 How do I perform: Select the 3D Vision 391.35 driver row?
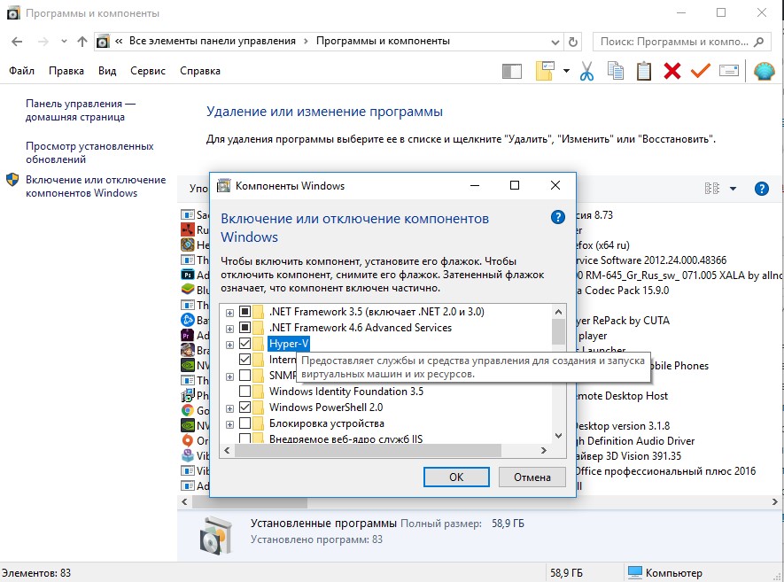tap(629, 456)
